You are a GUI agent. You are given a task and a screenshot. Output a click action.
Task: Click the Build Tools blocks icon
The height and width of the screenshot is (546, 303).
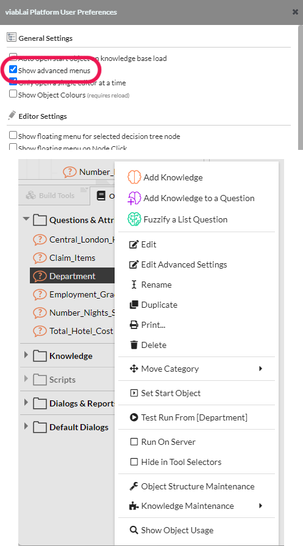click(x=31, y=196)
